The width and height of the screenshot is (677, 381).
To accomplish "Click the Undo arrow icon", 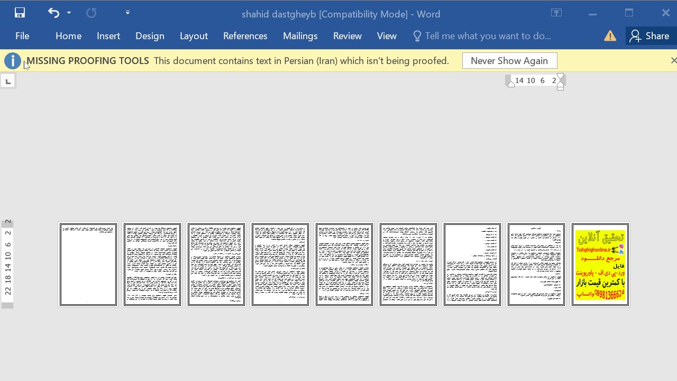I will [x=53, y=13].
